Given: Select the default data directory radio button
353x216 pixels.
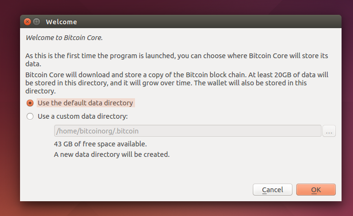Looking at the screenshot, I should [30, 103].
